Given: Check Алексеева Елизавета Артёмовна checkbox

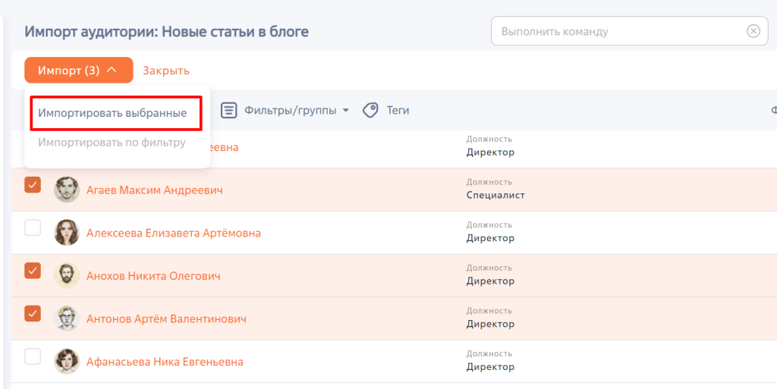Looking at the screenshot, I should point(33,228).
